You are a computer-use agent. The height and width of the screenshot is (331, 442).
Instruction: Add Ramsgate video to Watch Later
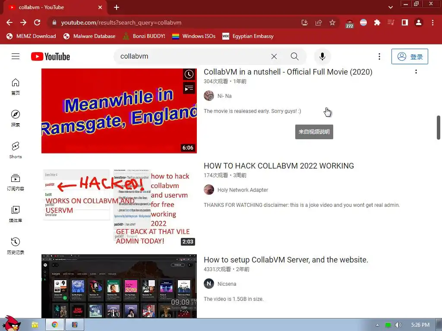pos(189,74)
